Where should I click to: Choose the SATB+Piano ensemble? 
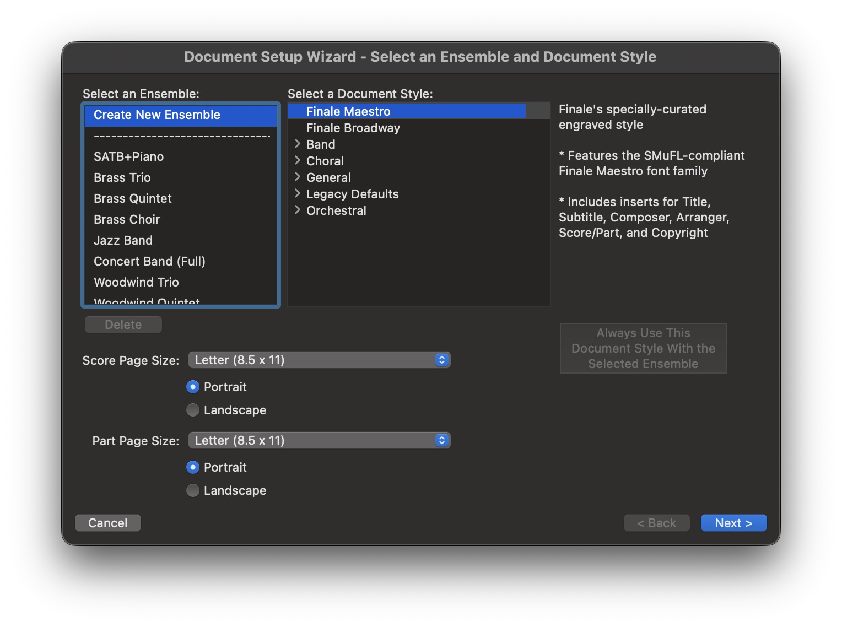pos(128,157)
